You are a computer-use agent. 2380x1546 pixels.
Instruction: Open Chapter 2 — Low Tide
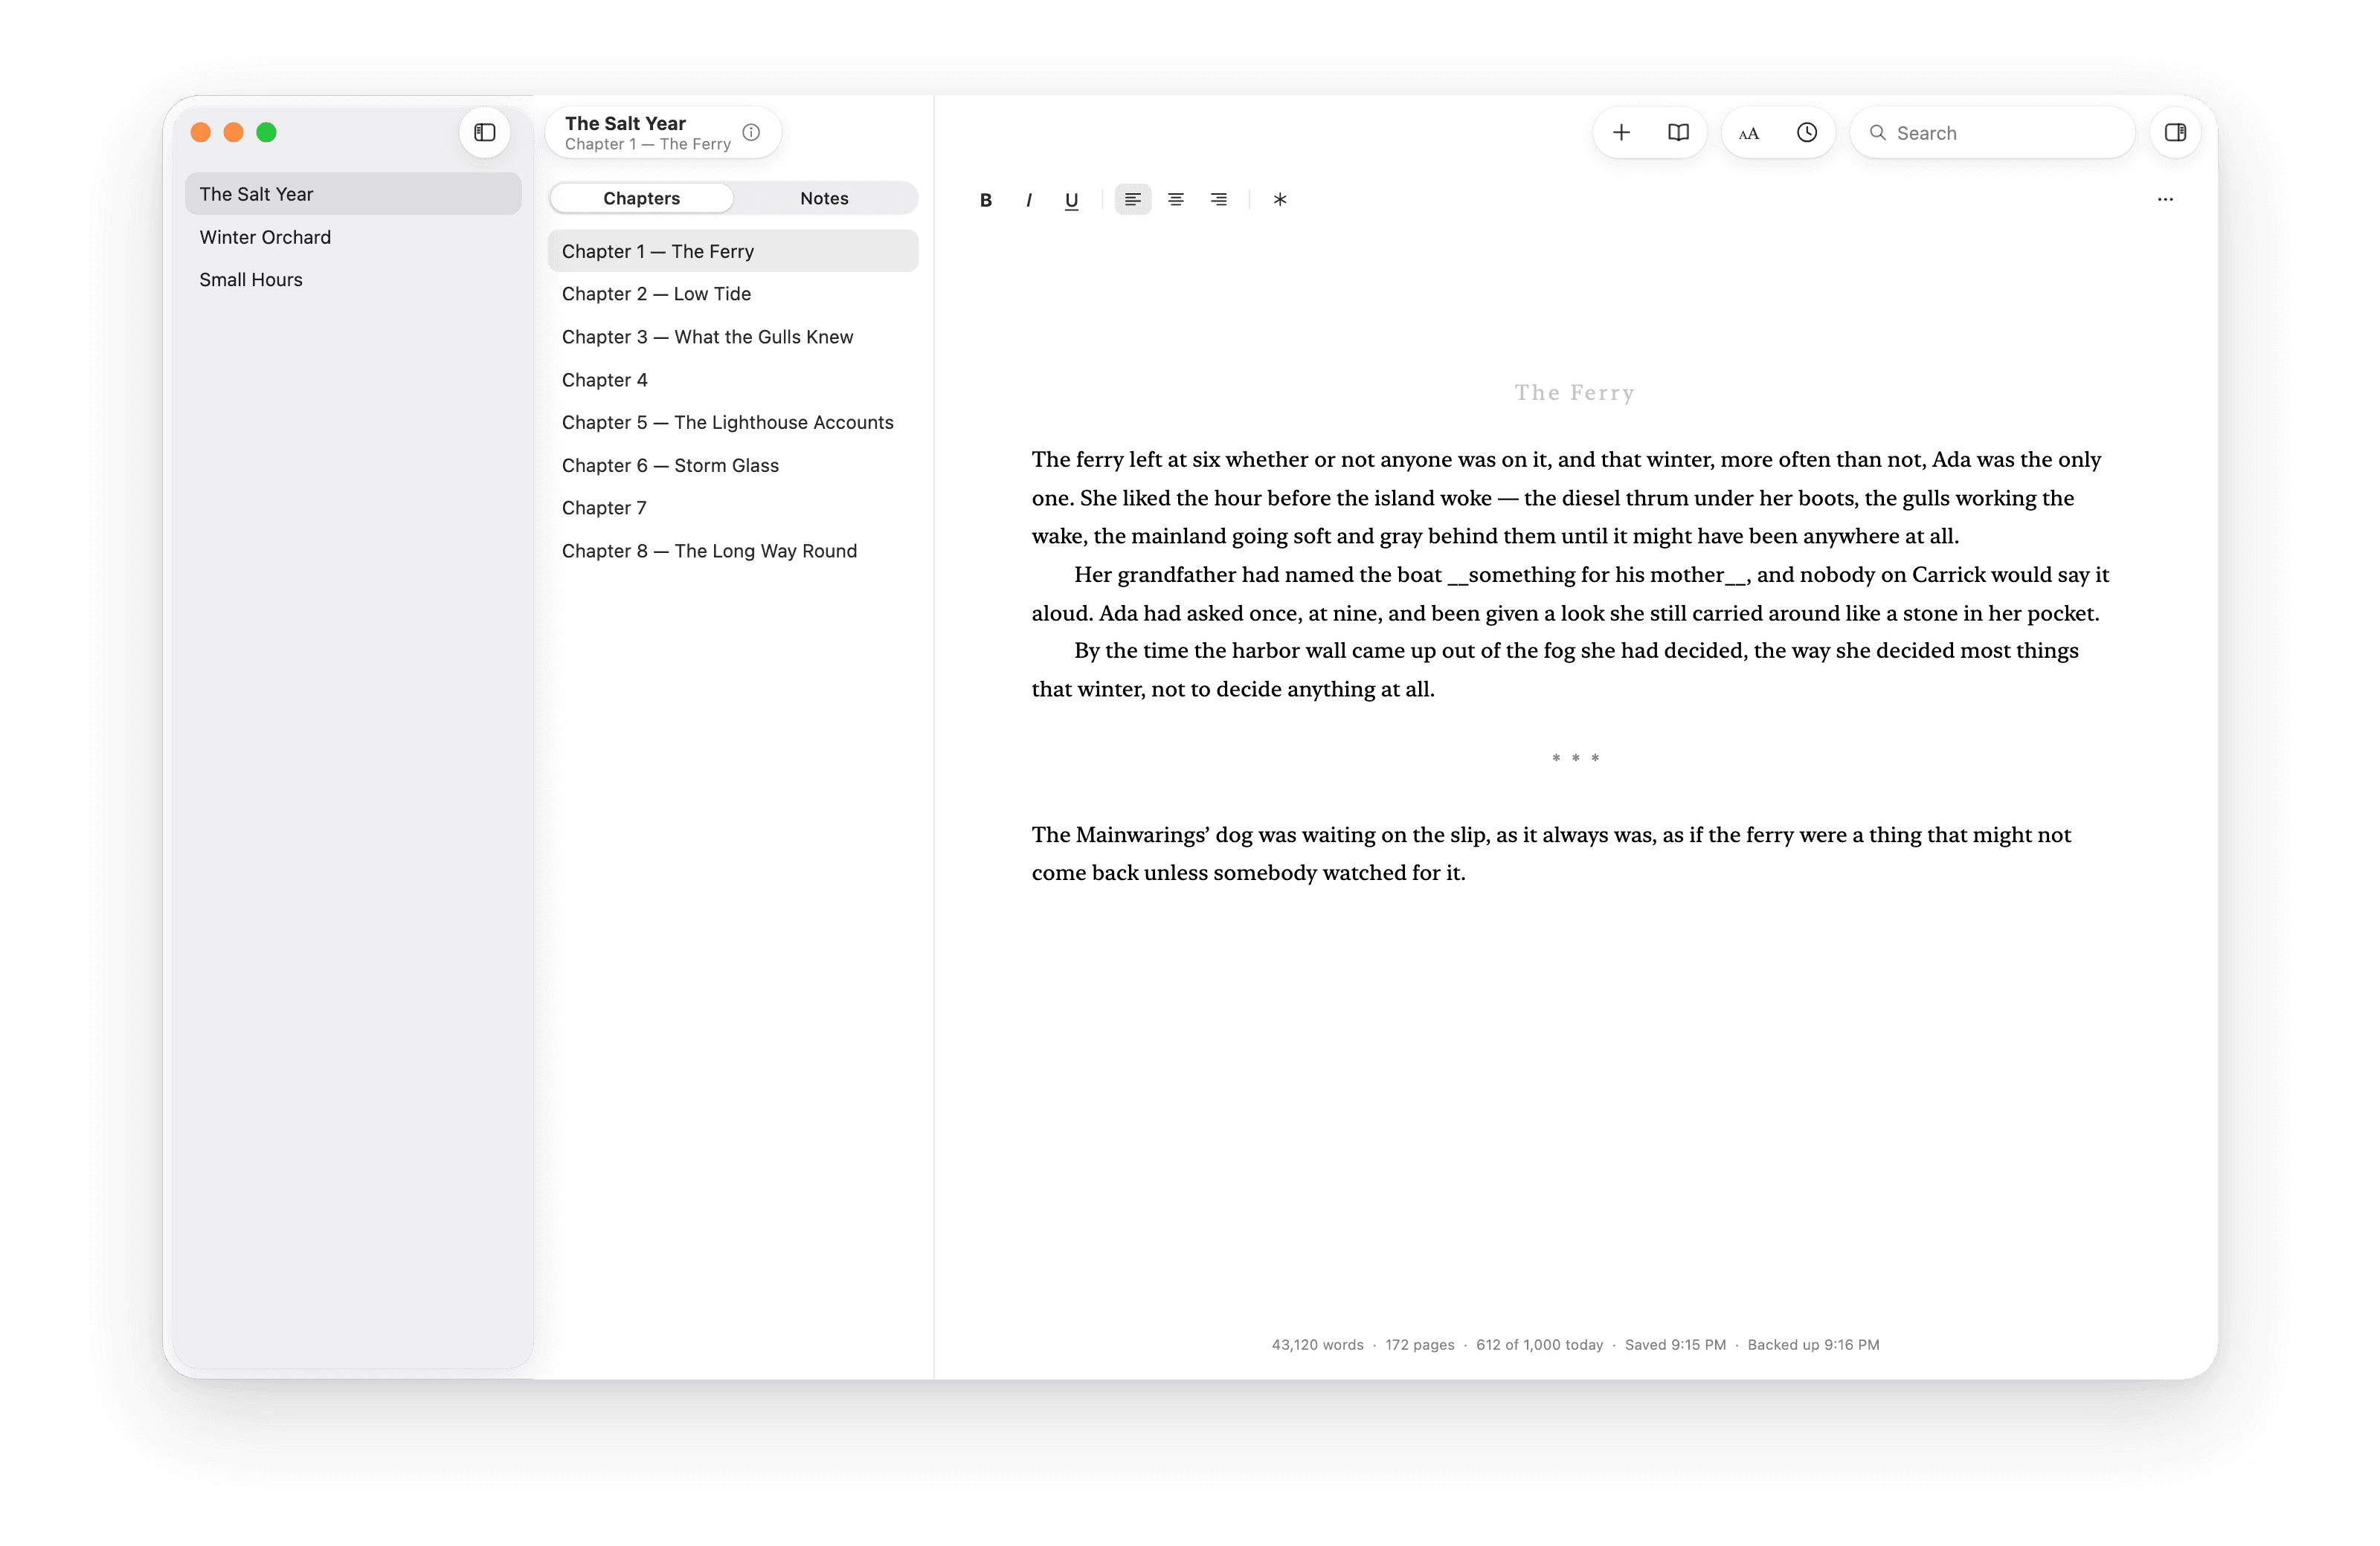pos(733,294)
